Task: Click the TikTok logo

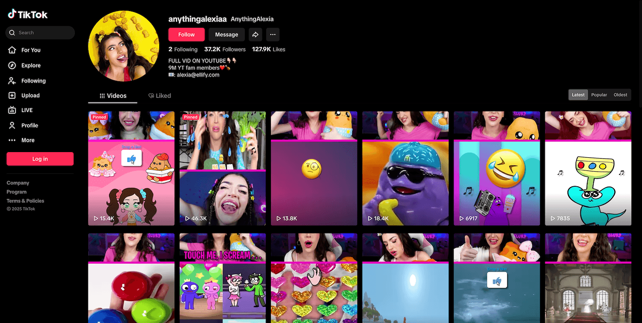Action: (28, 15)
